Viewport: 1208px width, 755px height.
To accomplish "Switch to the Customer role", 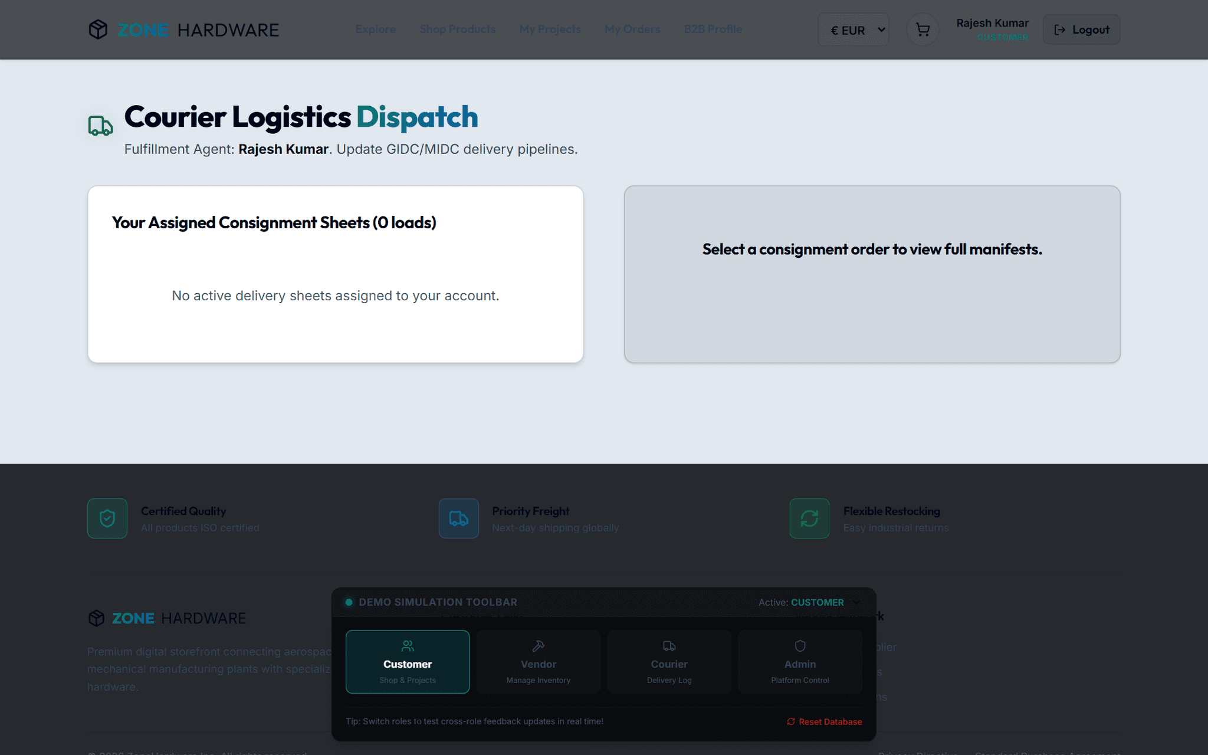I will point(408,662).
